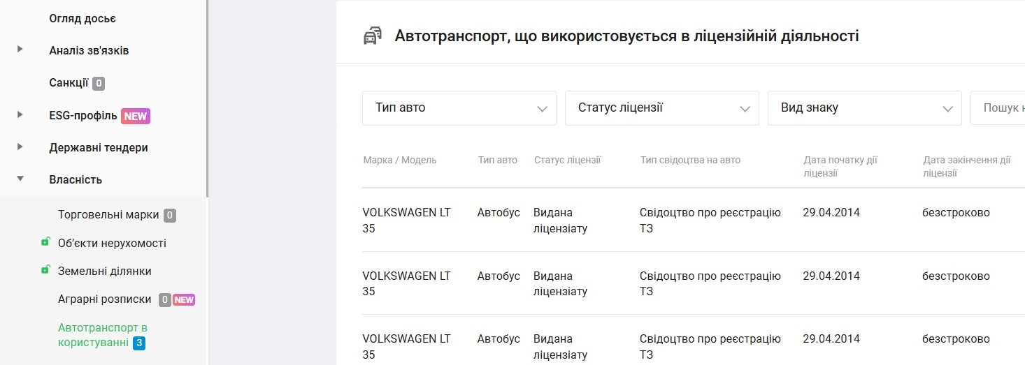Click the blue count badge on Автотранспорт в користуванні

pos(139,343)
